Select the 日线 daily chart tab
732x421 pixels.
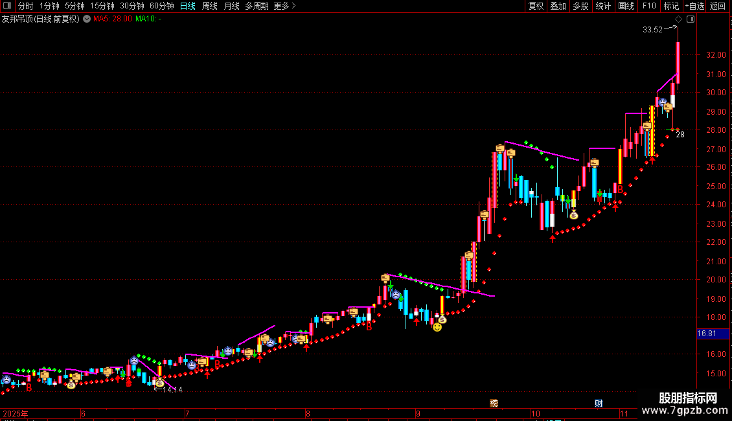point(188,6)
